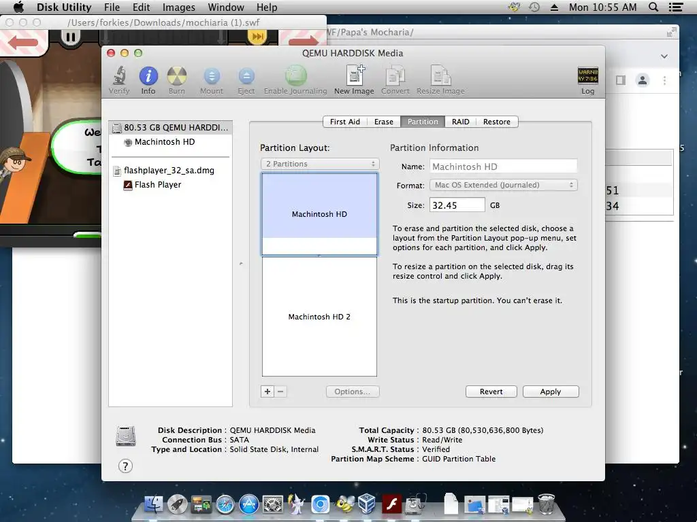
Task: Open VirtualBox from the Dock
Action: tap(367, 505)
